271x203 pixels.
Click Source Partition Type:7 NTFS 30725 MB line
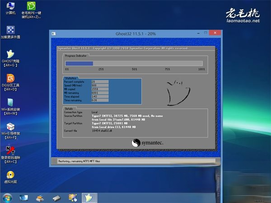point(127,116)
